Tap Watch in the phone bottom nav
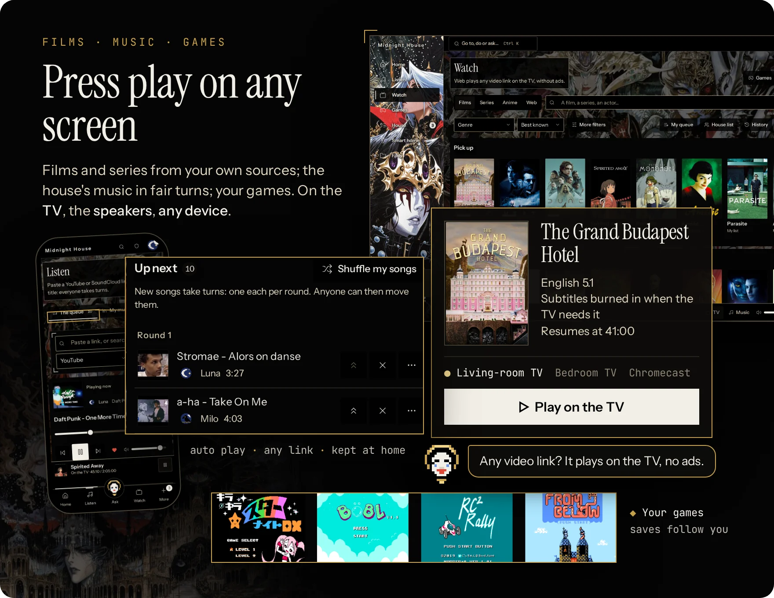This screenshot has height=598, width=774. pyautogui.click(x=139, y=496)
